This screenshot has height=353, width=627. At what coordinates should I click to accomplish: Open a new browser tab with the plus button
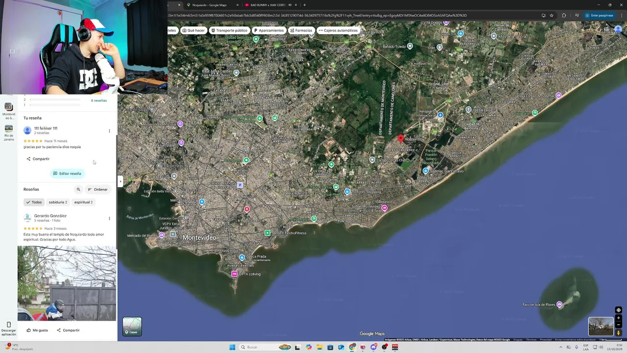point(305,5)
